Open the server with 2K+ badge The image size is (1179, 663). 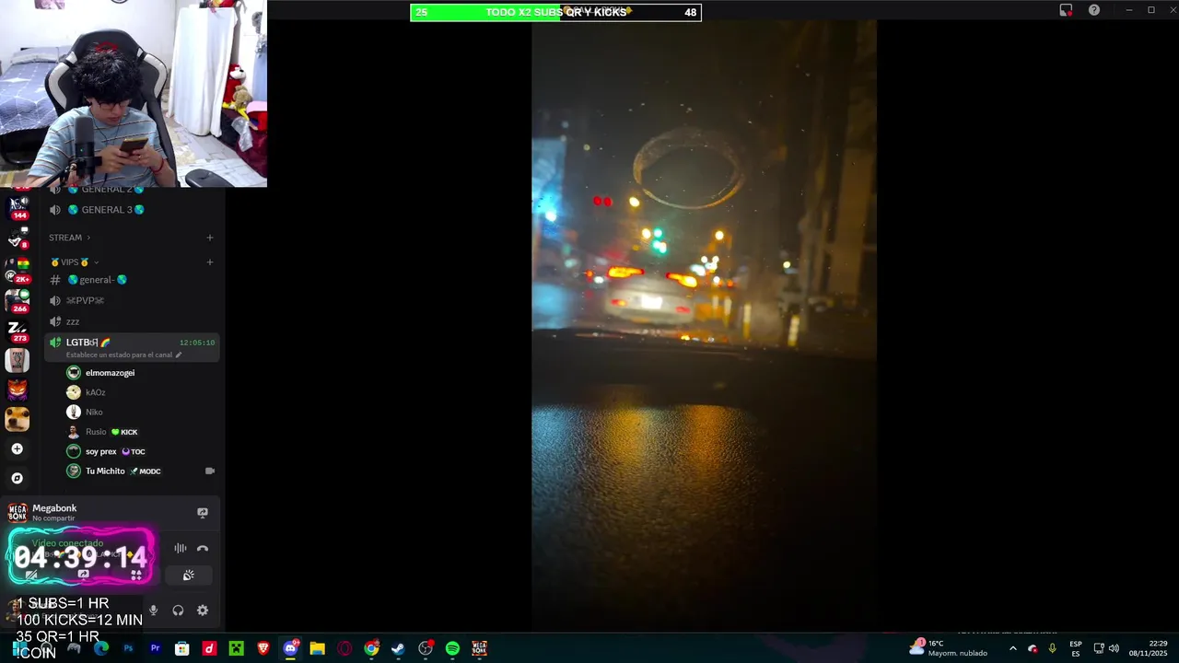(x=18, y=271)
